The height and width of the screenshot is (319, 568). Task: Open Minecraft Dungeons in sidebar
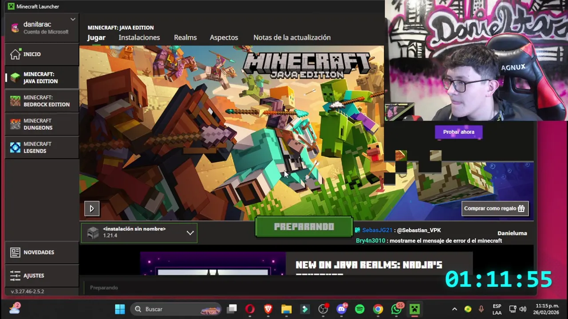coord(42,124)
